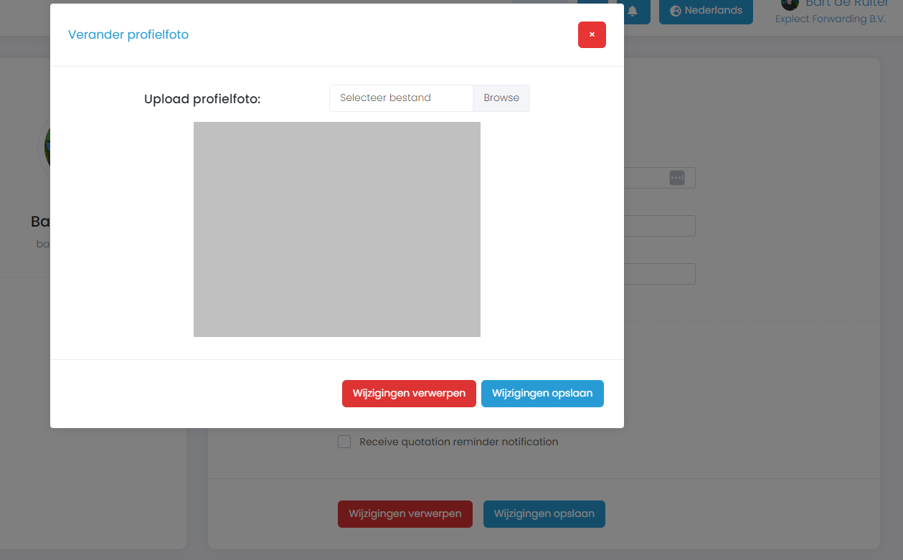Click Wijzigingen opslaan below the notification checkbox
903x560 pixels.
[544, 514]
